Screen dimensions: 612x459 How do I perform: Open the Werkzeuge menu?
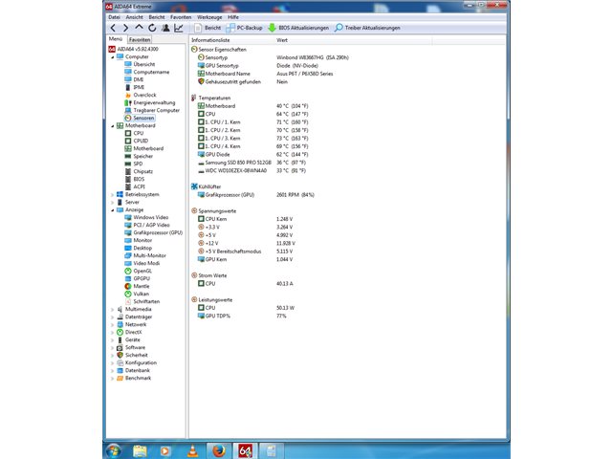pyautogui.click(x=209, y=17)
